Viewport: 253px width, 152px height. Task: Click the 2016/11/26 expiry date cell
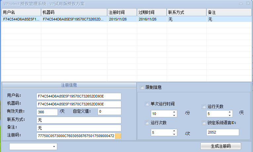(152, 19)
